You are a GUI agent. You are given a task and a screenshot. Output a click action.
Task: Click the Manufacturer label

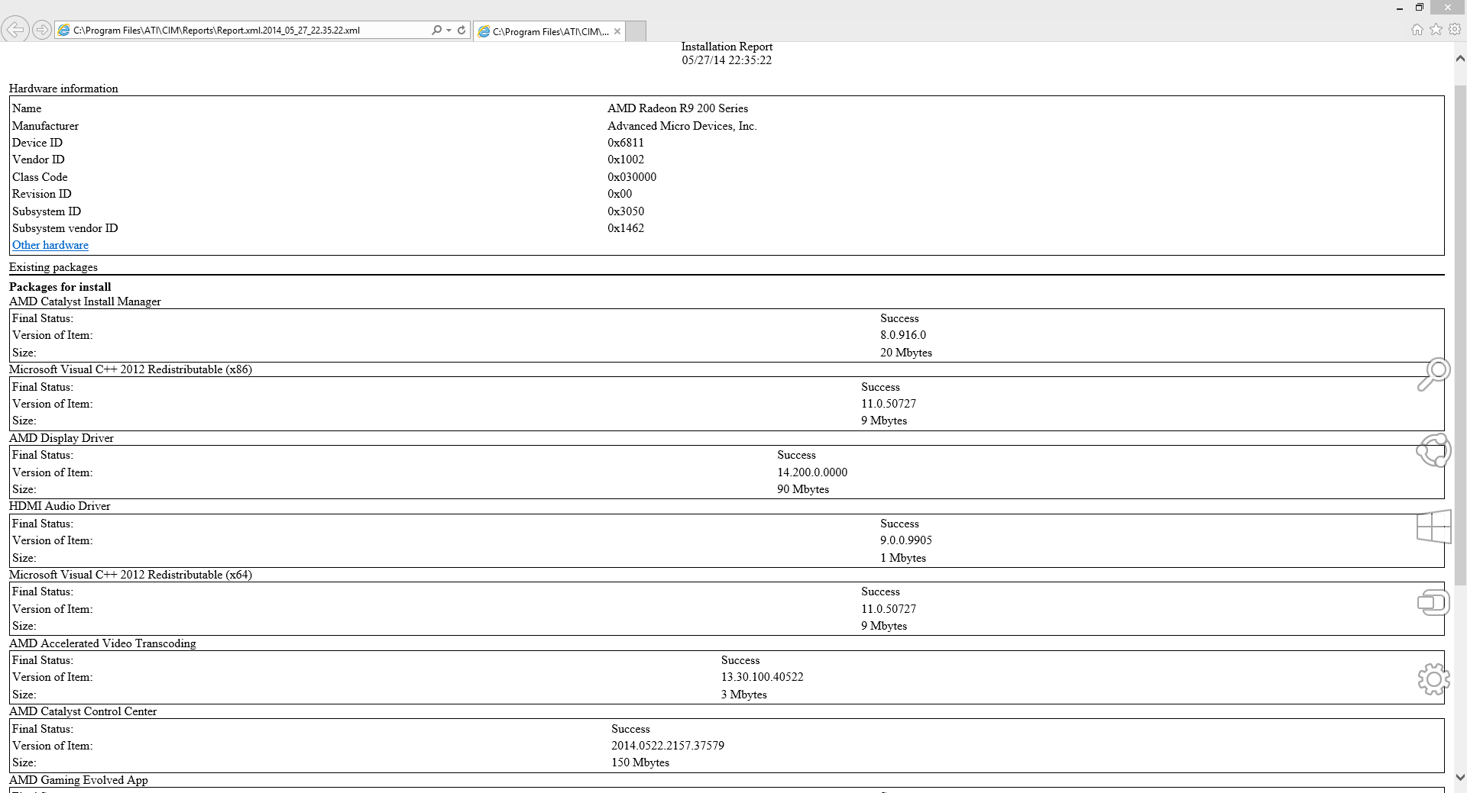coord(45,126)
